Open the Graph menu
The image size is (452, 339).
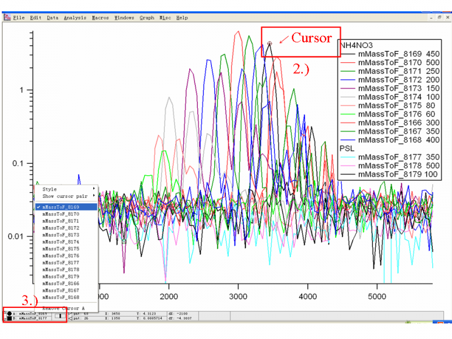(147, 18)
